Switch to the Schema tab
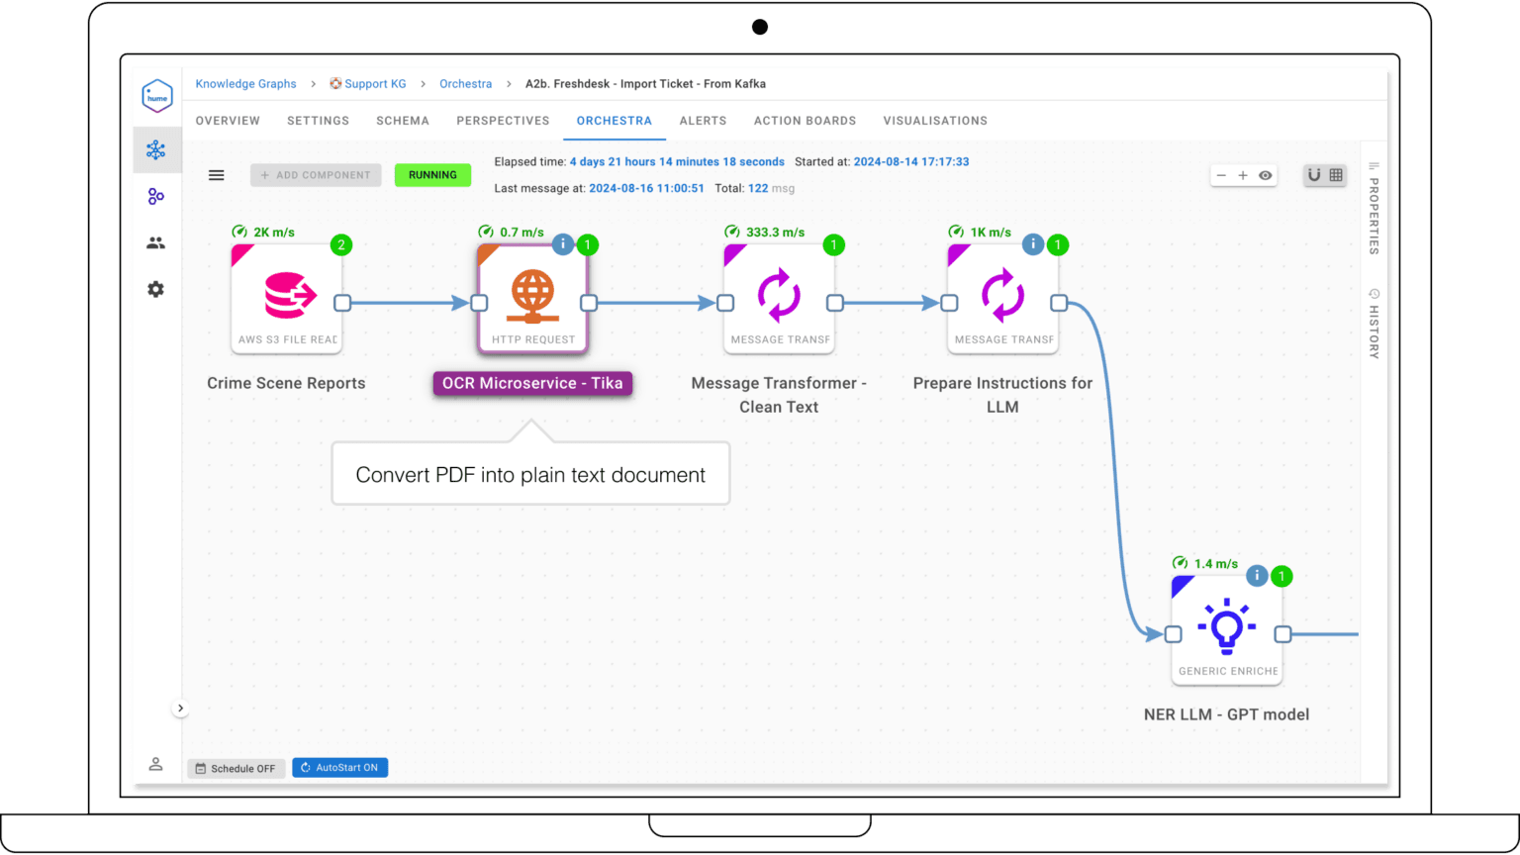Viewport: 1520px width, 855px height. pyautogui.click(x=402, y=120)
